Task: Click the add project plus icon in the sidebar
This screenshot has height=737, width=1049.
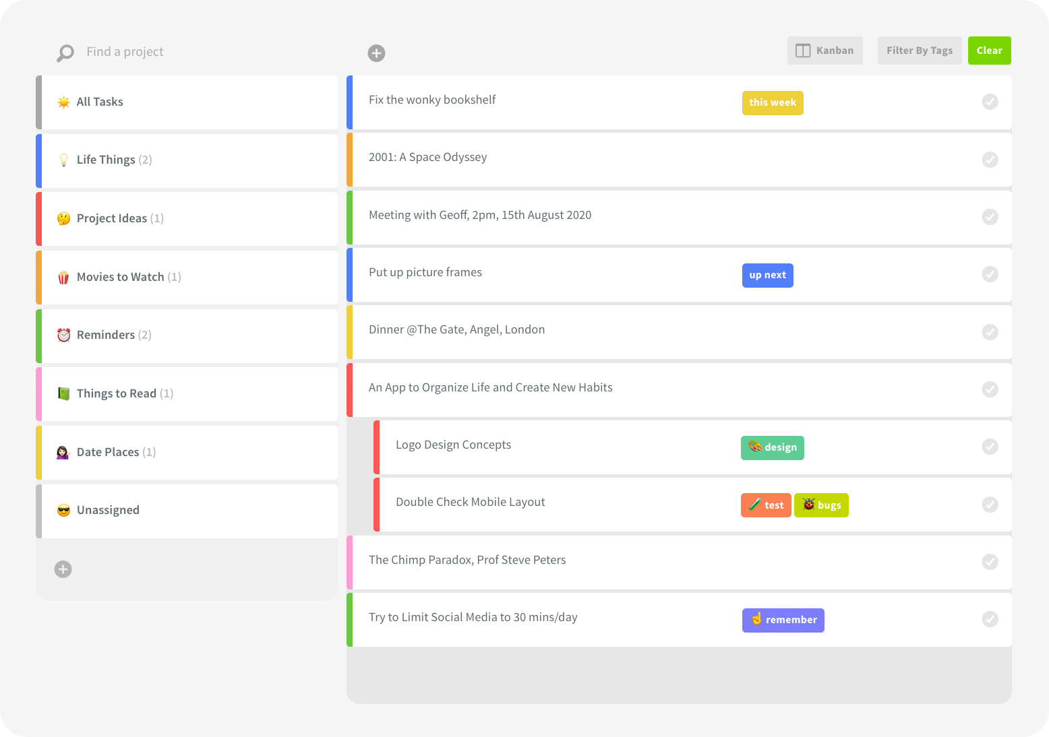Action: point(63,569)
